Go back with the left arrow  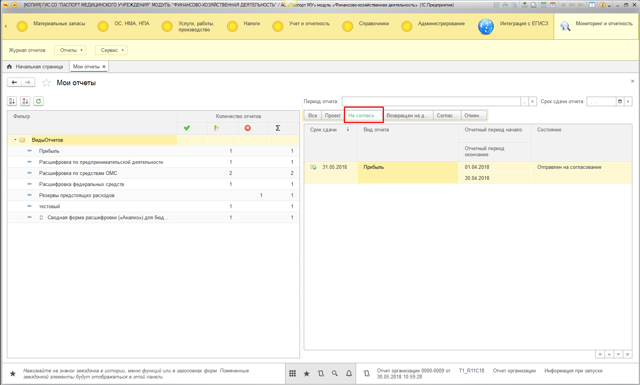coord(14,82)
